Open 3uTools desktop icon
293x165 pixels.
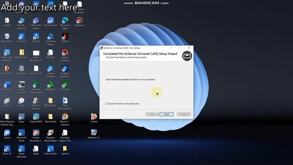coord(36,38)
